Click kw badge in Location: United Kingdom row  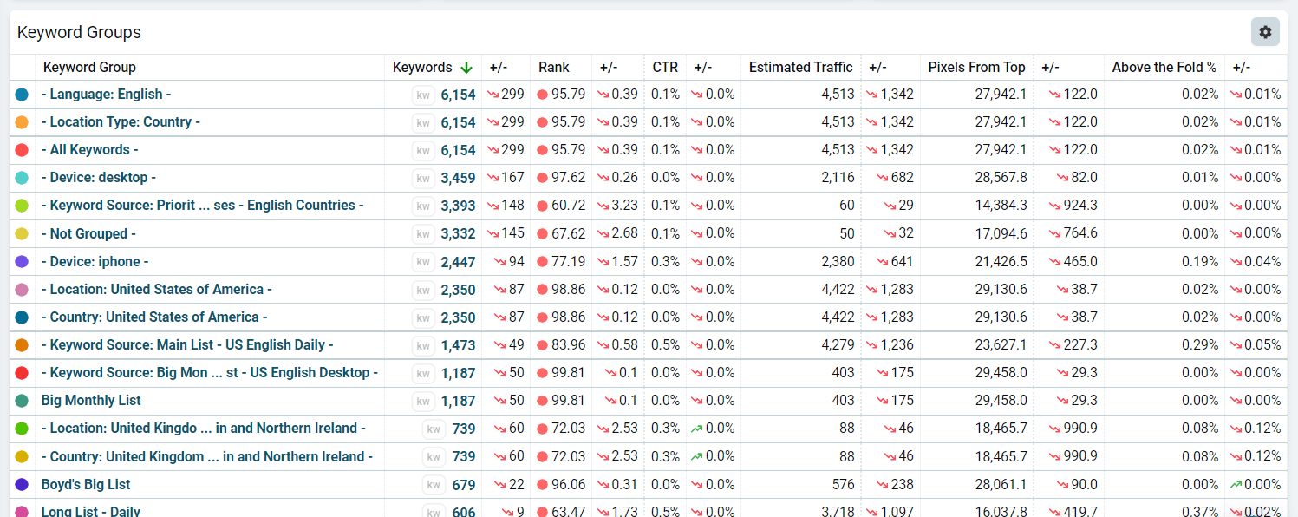434,429
